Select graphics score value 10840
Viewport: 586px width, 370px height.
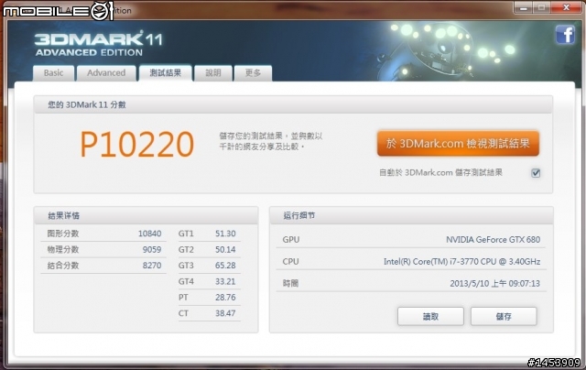tap(149, 234)
